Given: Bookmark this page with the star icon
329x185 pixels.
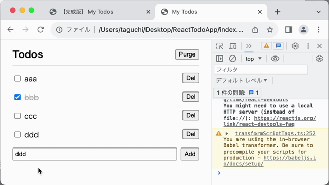Looking at the screenshot, I should coord(270,30).
